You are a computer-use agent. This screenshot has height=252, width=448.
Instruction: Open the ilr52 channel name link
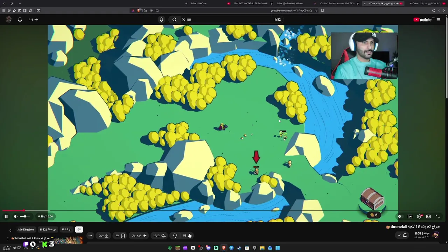click(423, 233)
